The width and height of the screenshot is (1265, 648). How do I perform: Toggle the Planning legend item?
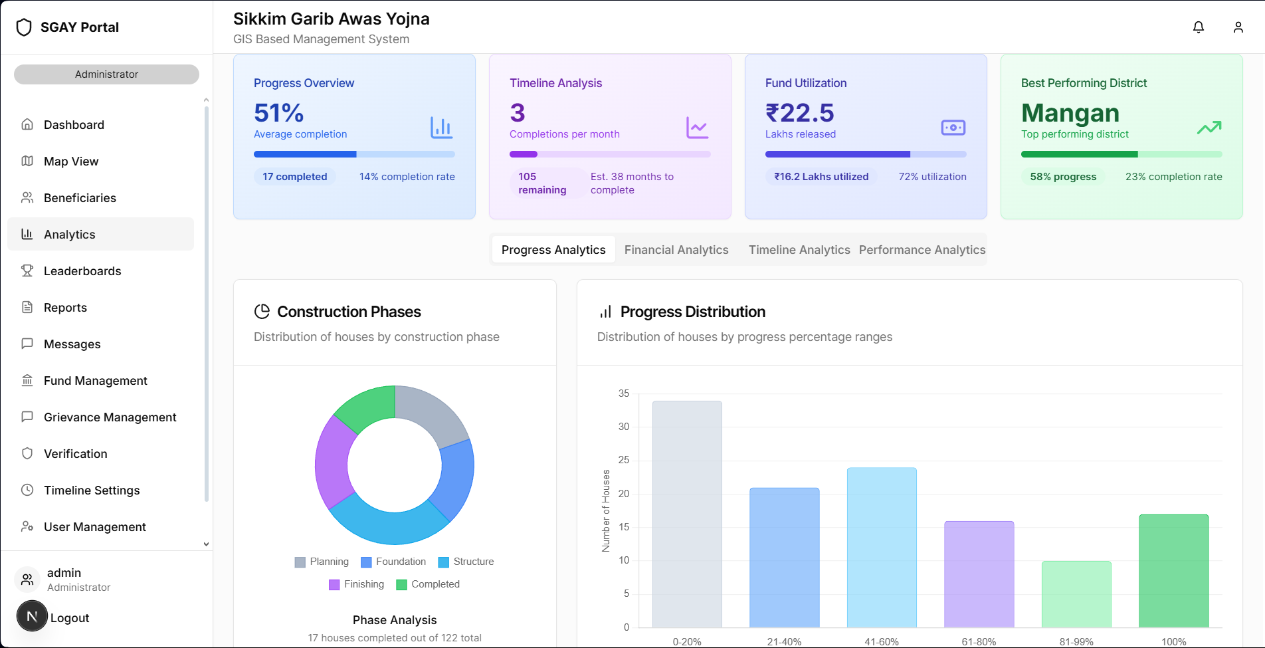pyautogui.click(x=321, y=562)
